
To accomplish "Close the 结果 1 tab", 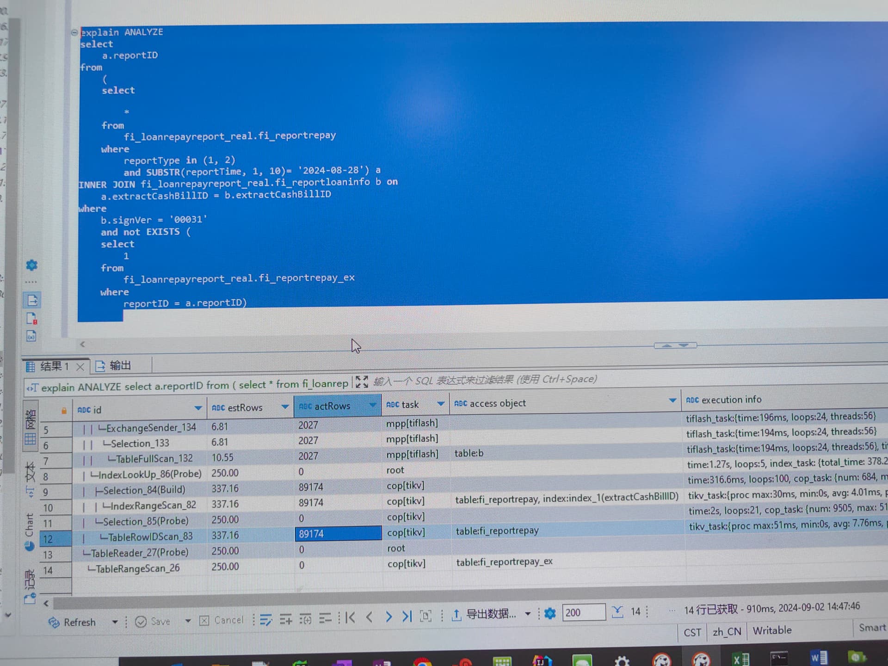I will (x=80, y=367).
